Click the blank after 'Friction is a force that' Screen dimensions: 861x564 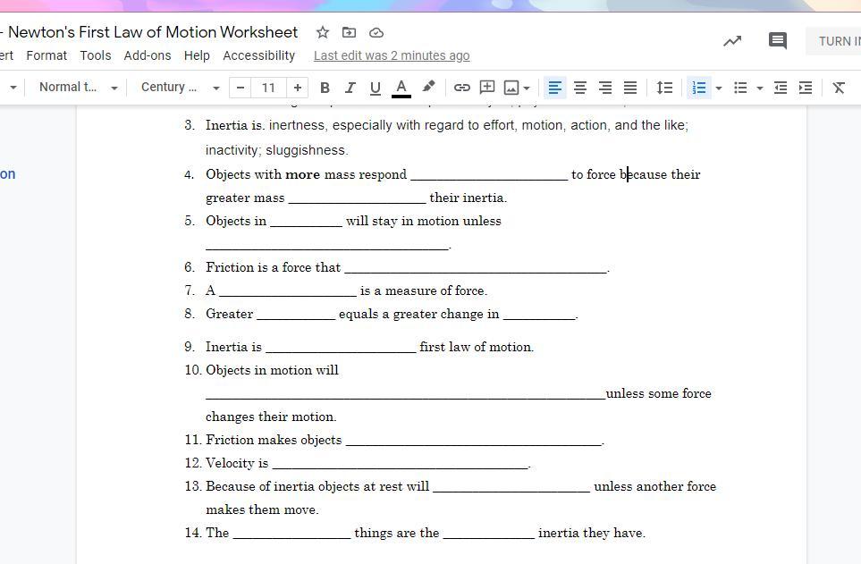click(476, 269)
